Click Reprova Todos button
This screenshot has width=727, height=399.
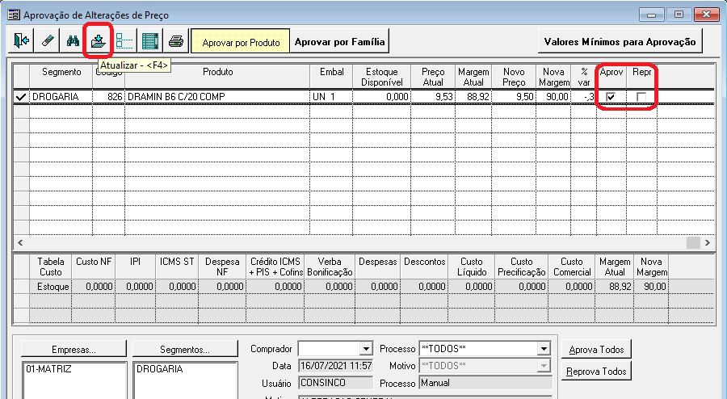[x=596, y=372]
